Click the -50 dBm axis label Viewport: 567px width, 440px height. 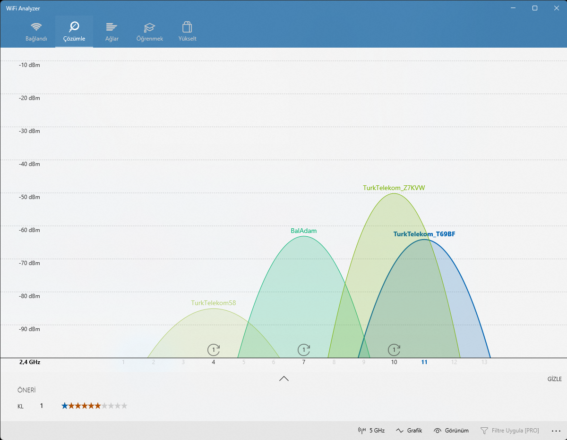pos(29,197)
